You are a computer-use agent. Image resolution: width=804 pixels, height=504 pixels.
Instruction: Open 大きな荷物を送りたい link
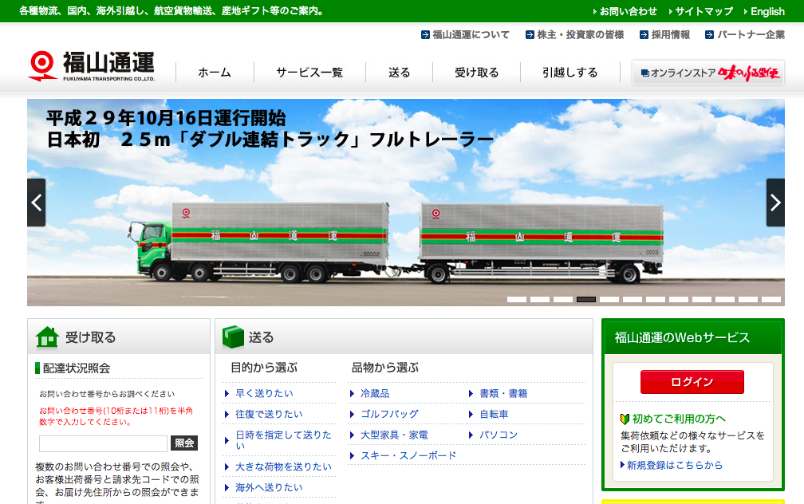[283, 467]
